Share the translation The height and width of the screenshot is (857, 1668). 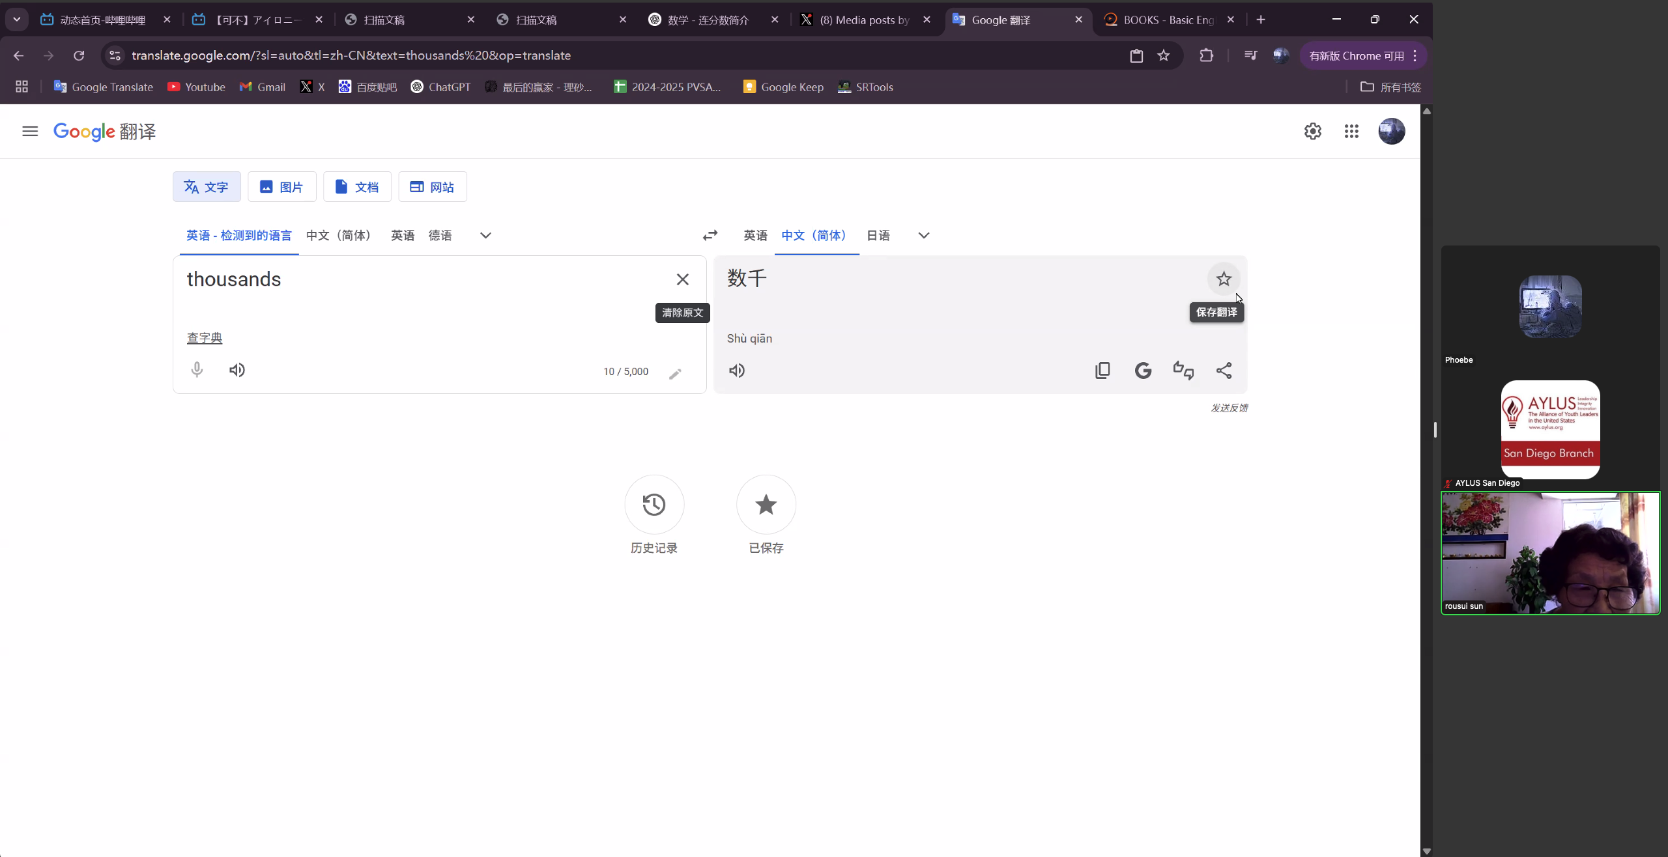click(1224, 371)
